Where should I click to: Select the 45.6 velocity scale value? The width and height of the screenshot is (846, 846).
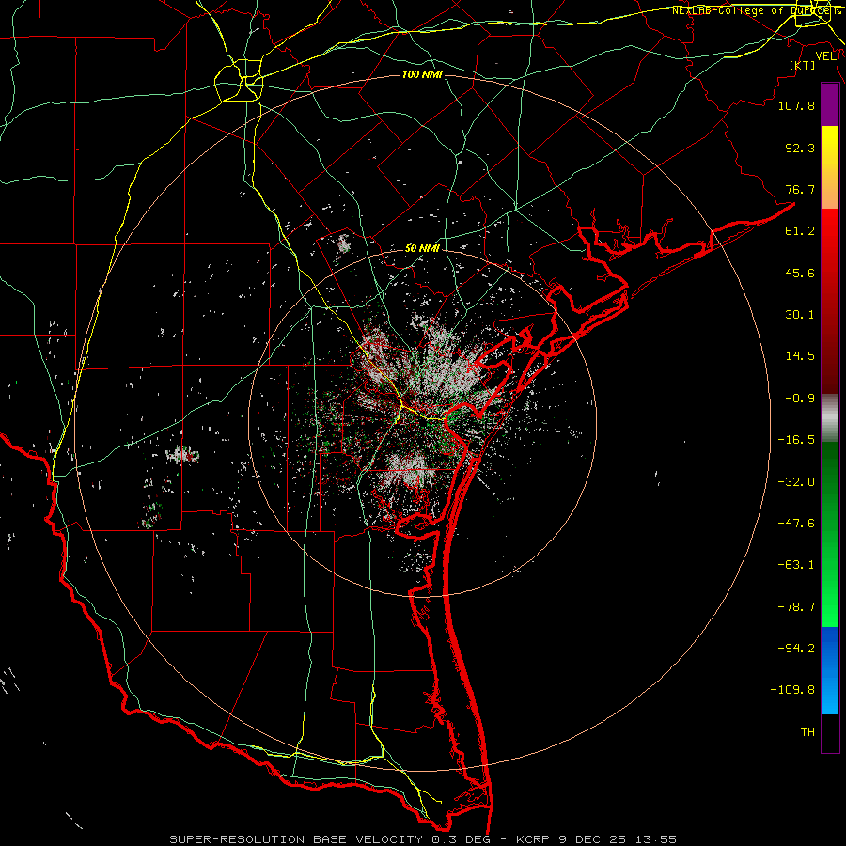point(800,273)
